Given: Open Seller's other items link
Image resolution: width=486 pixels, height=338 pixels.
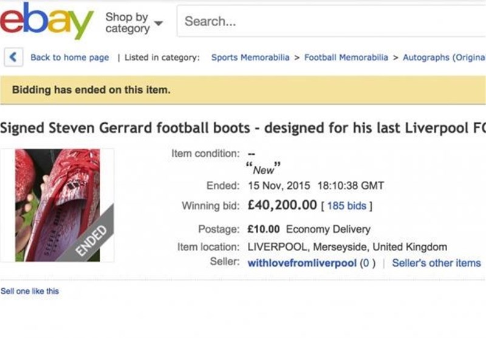Looking at the screenshot, I should [x=436, y=263].
